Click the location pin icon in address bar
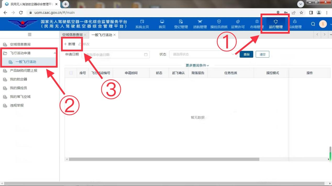 click(278, 13)
